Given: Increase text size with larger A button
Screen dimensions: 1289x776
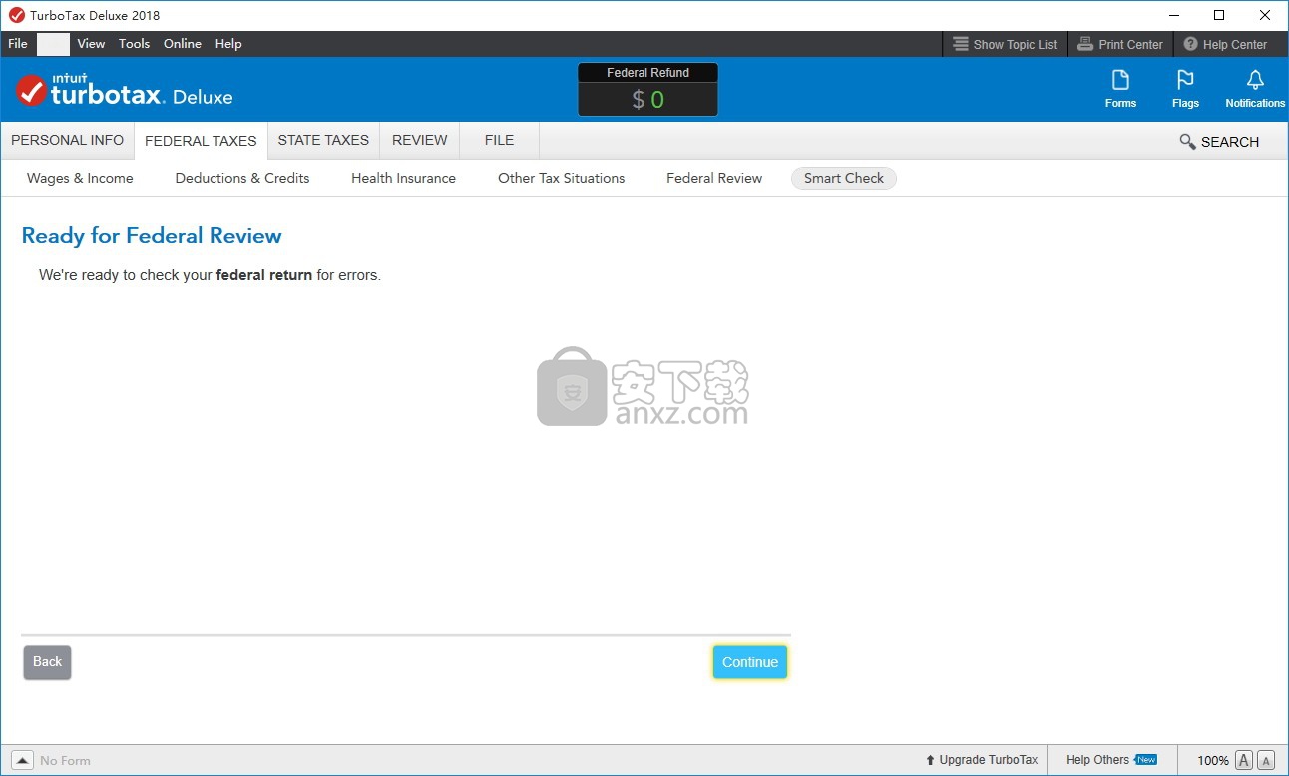Looking at the screenshot, I should click(1244, 760).
